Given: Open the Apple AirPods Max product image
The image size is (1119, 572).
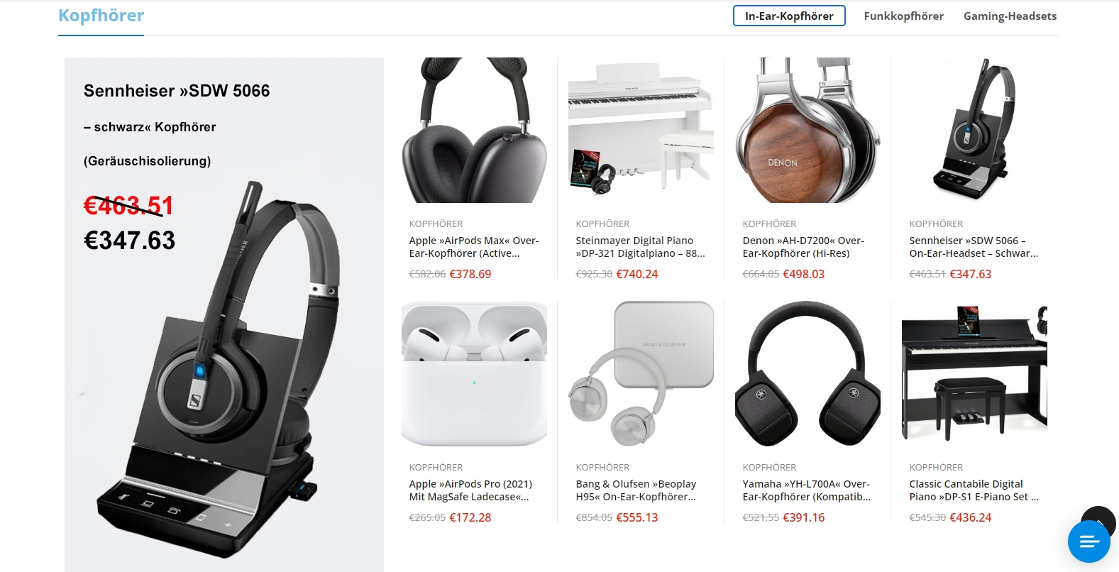Looking at the screenshot, I should tap(474, 130).
